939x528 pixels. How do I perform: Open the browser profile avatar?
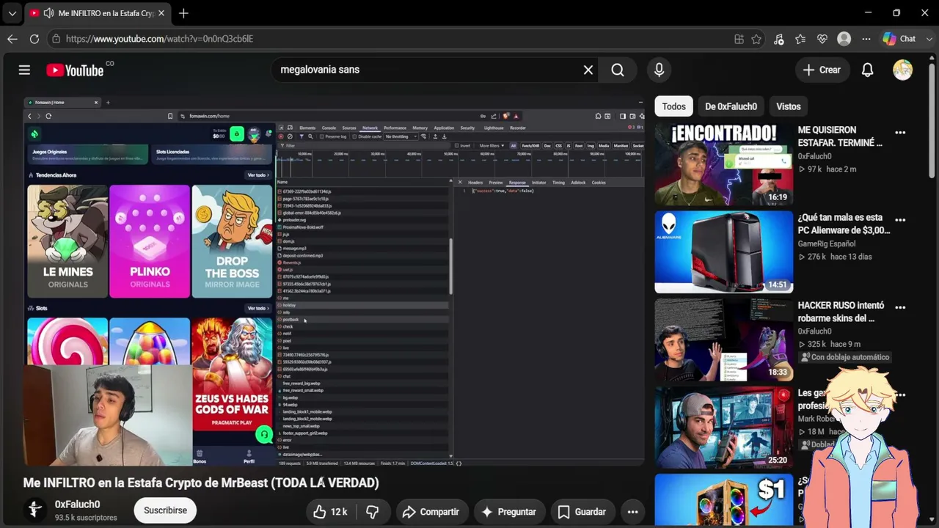click(844, 39)
